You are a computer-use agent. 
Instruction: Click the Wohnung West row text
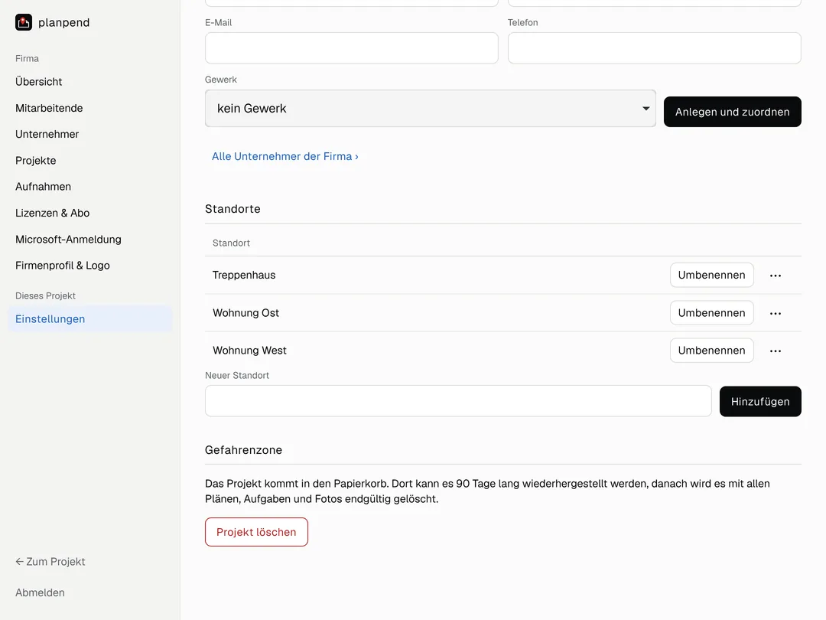pos(249,351)
